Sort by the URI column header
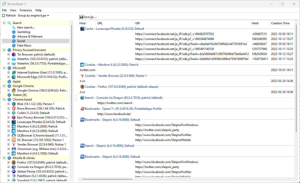 tap(192, 23)
